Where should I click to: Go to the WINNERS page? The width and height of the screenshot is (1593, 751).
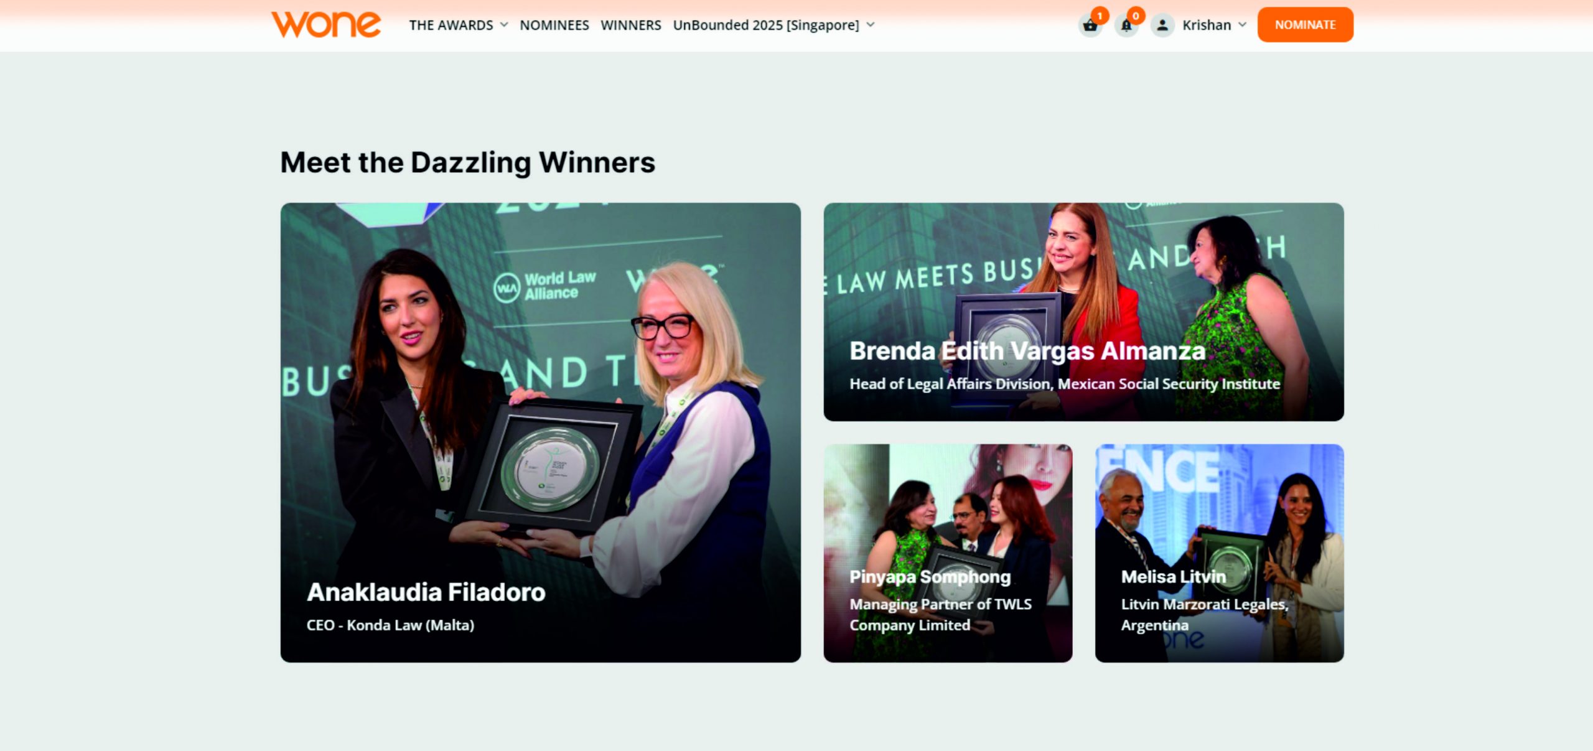630,25
